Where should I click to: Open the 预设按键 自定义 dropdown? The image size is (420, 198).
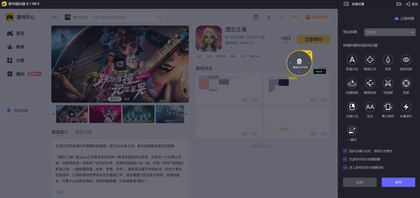pos(390,32)
